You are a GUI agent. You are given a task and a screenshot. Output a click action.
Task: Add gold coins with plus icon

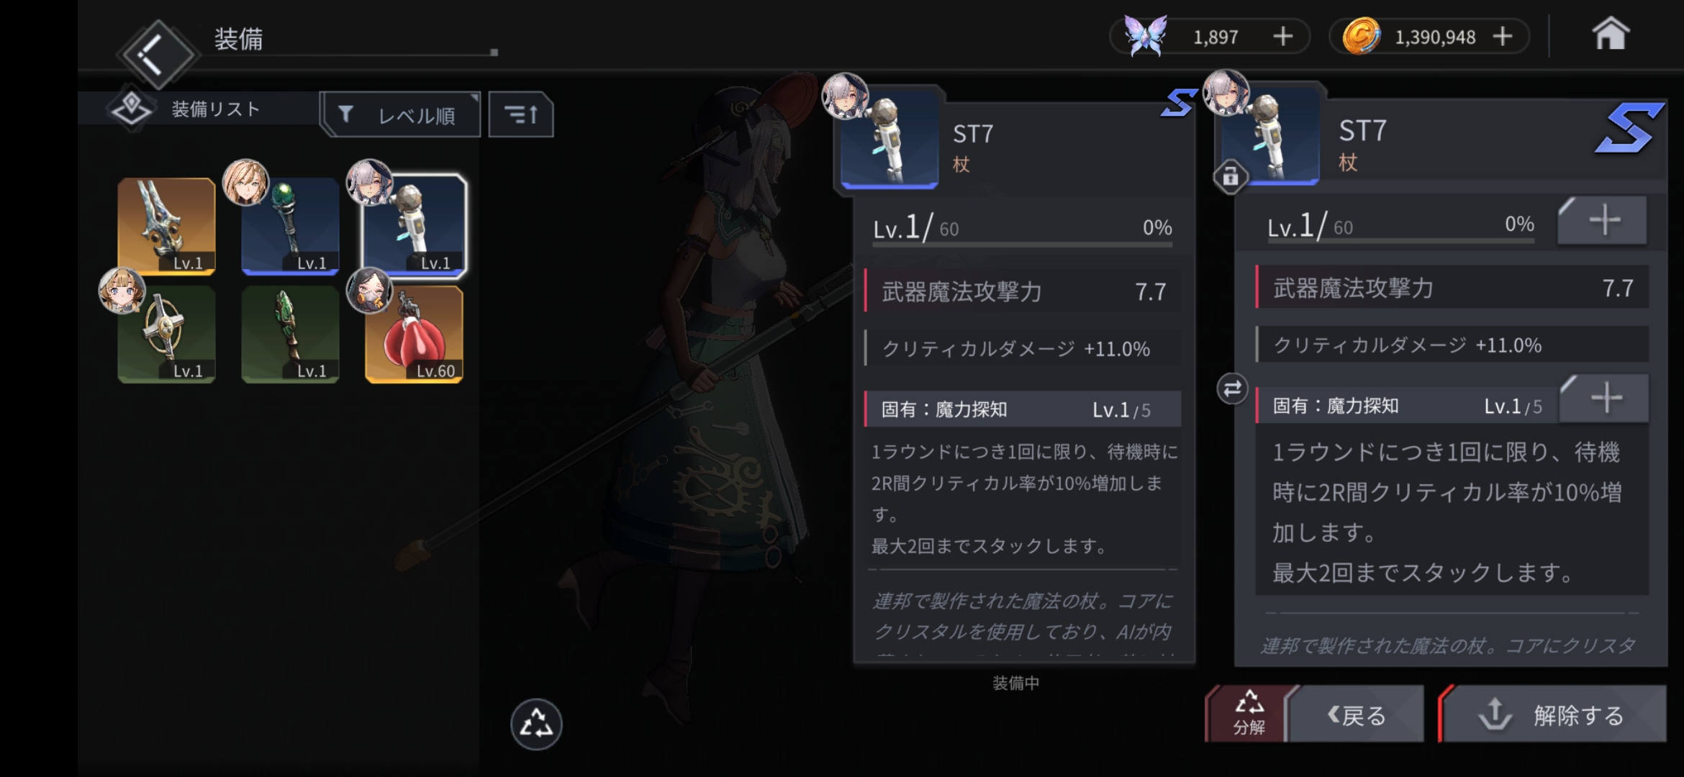[x=1503, y=36]
